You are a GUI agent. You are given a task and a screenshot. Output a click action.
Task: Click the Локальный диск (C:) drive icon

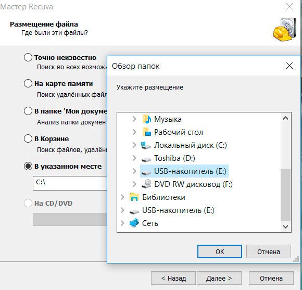146,145
